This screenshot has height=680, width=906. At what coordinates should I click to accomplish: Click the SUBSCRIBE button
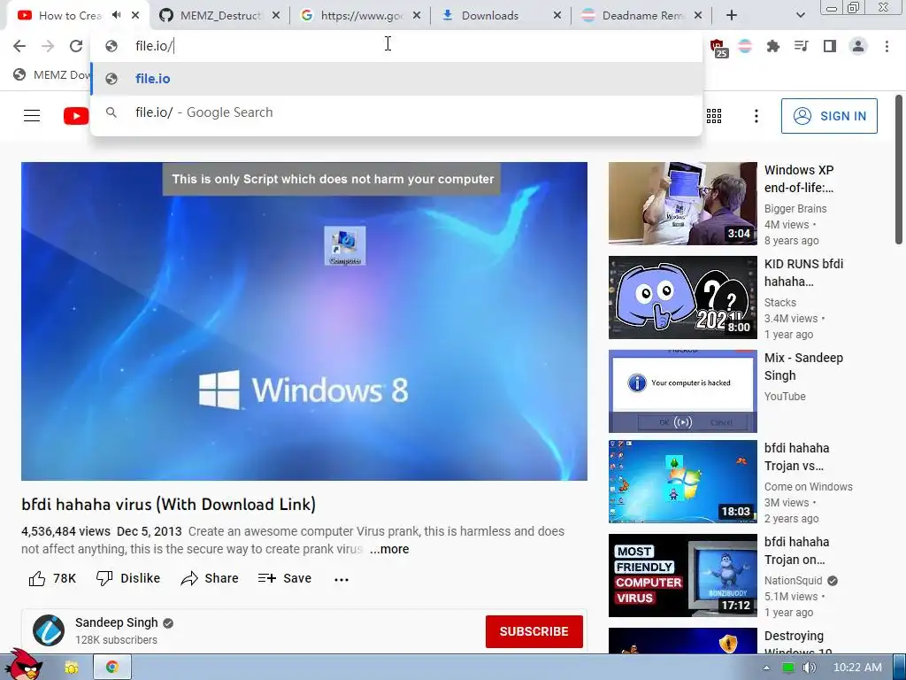[534, 631]
